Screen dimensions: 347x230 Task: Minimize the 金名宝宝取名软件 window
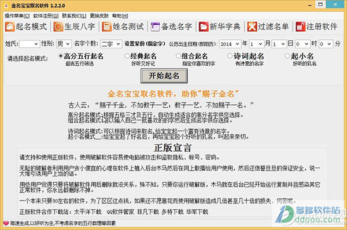pos(310,5)
